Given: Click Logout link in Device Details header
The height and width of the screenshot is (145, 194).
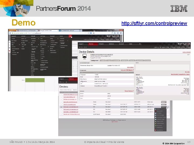Looking at the screenshot, I should 188,47.
